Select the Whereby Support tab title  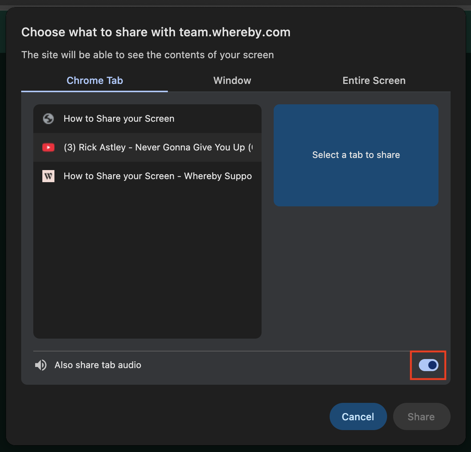point(158,176)
